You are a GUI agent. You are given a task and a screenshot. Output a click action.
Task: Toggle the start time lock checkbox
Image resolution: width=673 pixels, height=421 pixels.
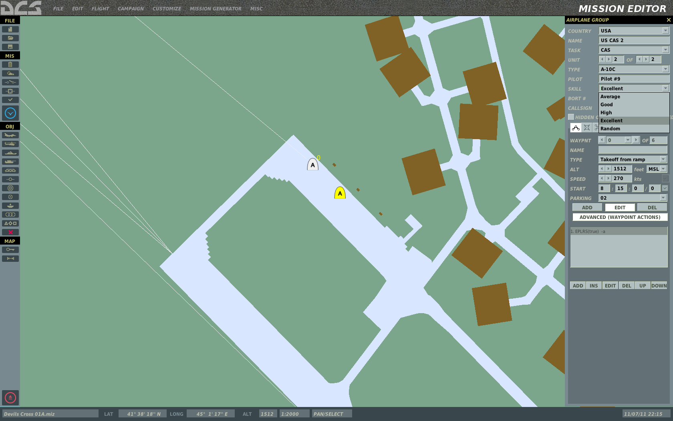point(665,188)
